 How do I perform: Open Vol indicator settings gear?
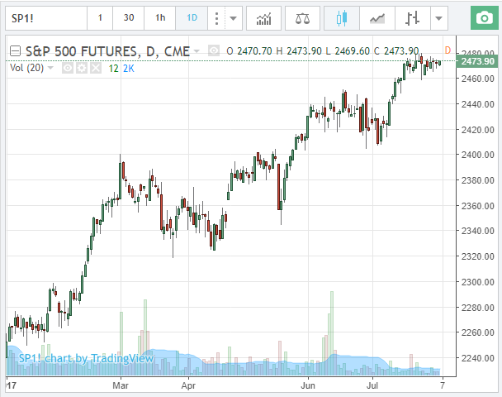pos(82,68)
